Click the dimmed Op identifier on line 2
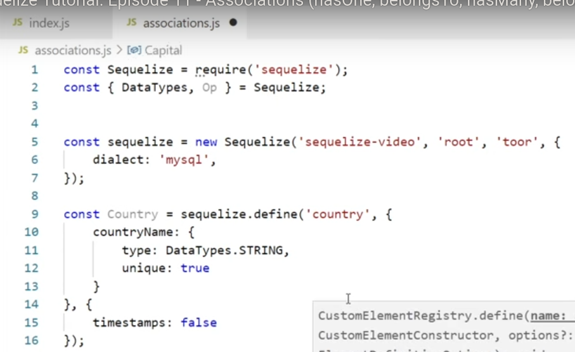 (209, 88)
